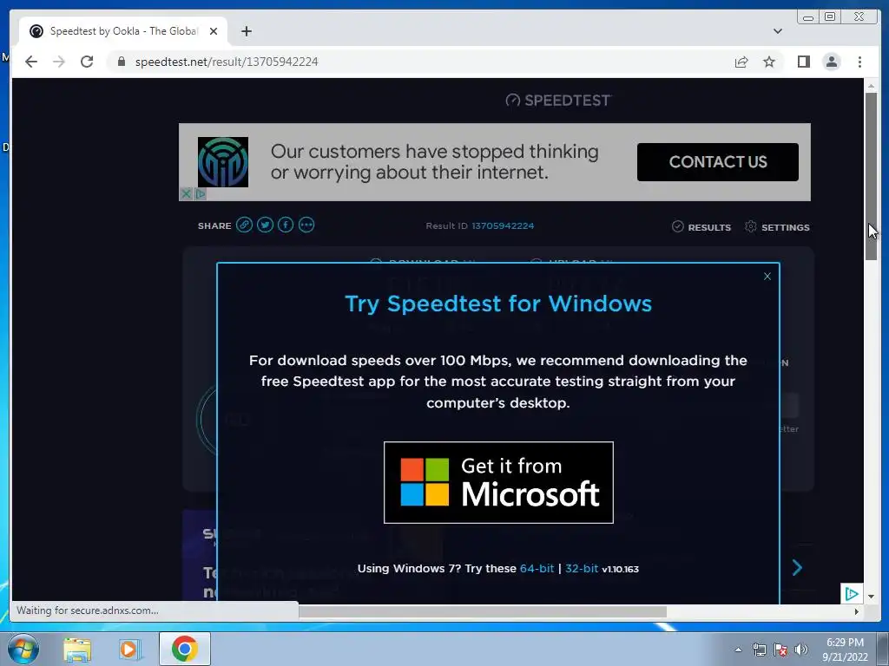The height and width of the screenshot is (666, 889).
Task: Click scrollbar down arrow
Action: [871, 597]
